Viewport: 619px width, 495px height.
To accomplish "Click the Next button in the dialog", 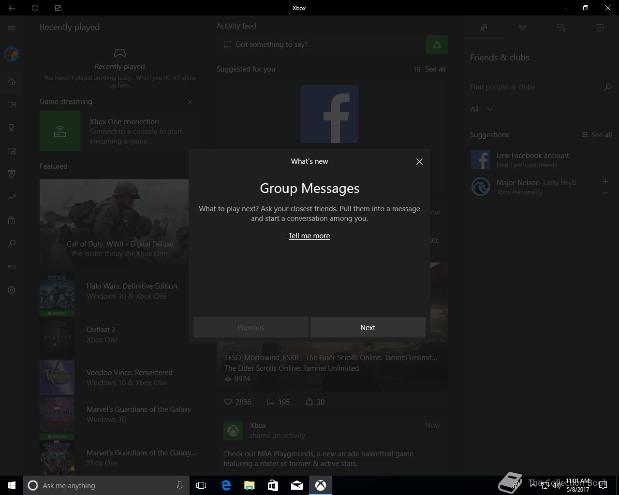I will tap(368, 327).
